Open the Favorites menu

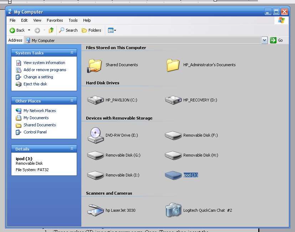(55, 20)
